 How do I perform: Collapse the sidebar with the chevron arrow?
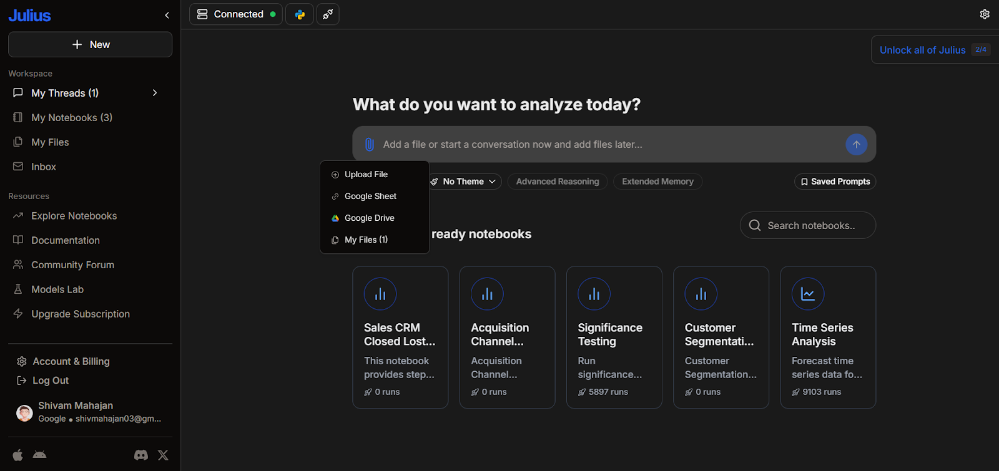(167, 15)
